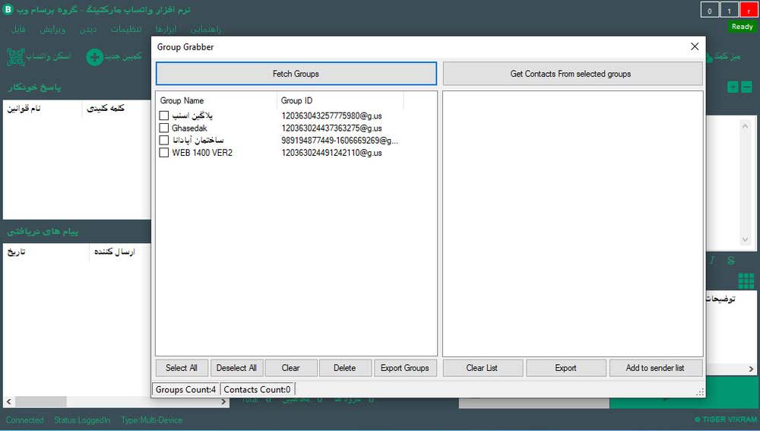This screenshot has width=760, height=431.
Task: Click the green B app logo
Action: pos(8,9)
